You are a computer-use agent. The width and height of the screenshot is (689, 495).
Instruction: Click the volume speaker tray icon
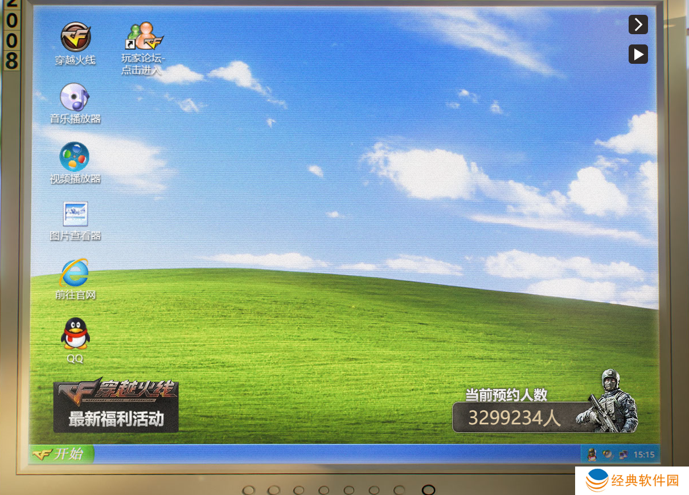pyautogui.click(x=608, y=454)
